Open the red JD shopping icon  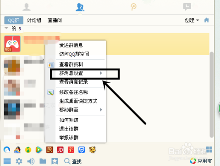click(60, 150)
